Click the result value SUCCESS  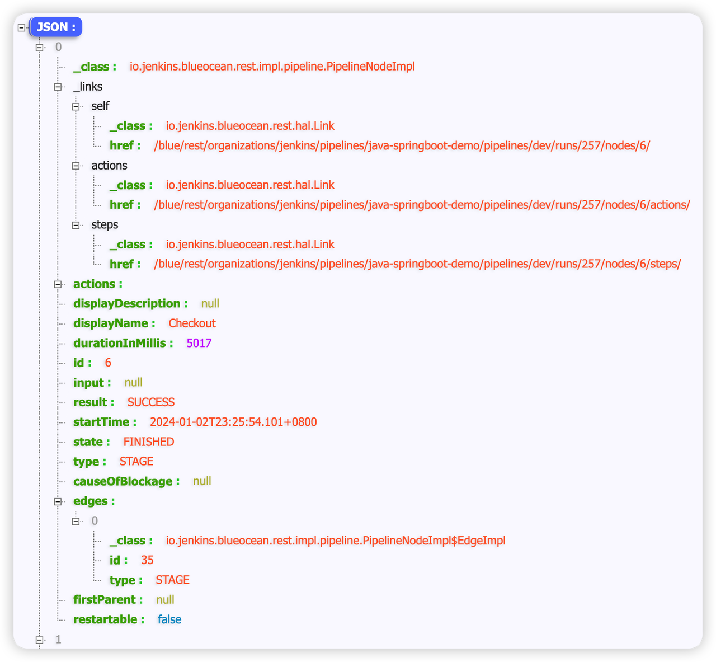click(151, 402)
